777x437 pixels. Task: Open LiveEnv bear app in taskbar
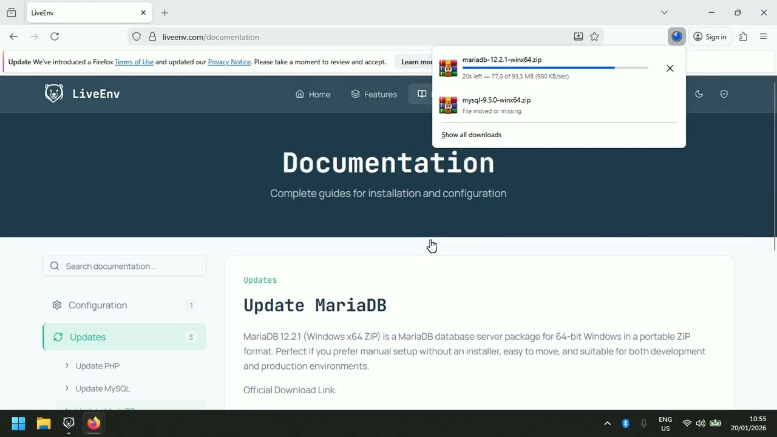click(69, 424)
